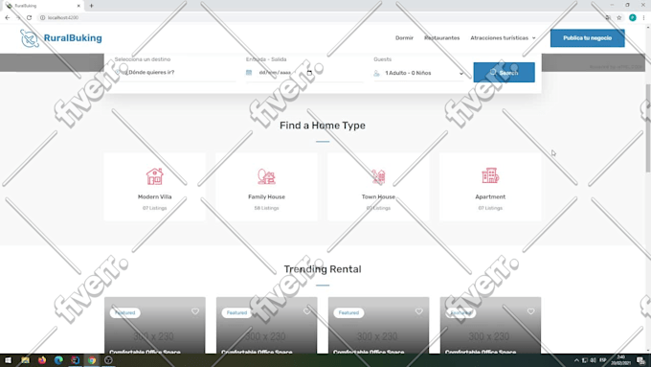
Task: Click the translate icon in address bar
Action: point(608,17)
